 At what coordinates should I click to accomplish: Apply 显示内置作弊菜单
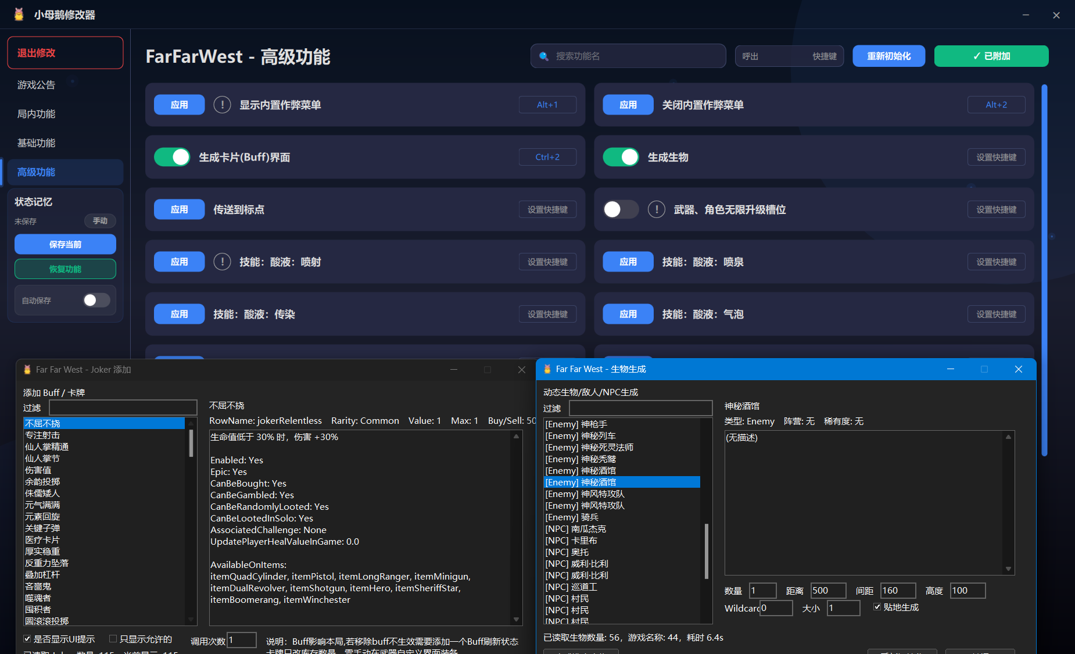coord(179,105)
